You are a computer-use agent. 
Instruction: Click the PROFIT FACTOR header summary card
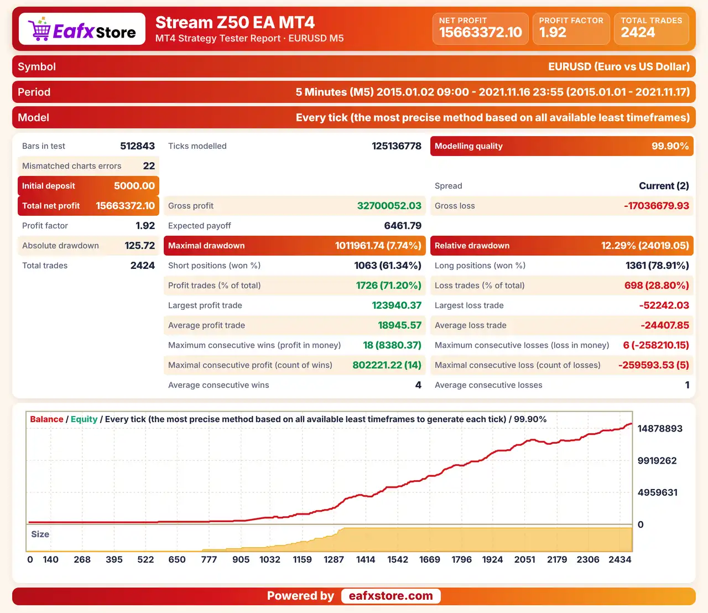(x=571, y=29)
